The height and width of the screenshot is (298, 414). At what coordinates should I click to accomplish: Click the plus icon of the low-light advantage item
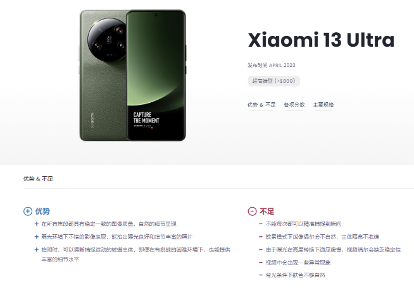point(37,237)
